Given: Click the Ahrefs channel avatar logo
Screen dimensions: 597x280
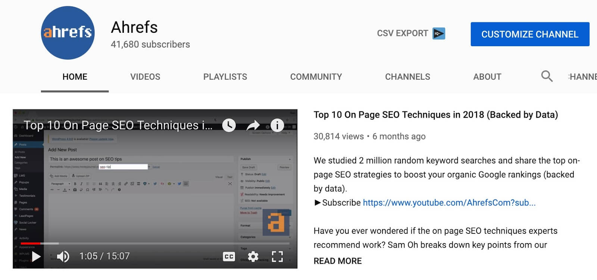Looking at the screenshot, I should point(68,33).
